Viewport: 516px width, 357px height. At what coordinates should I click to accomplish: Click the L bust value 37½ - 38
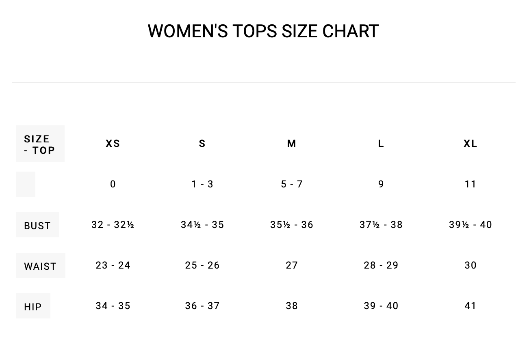(381, 225)
